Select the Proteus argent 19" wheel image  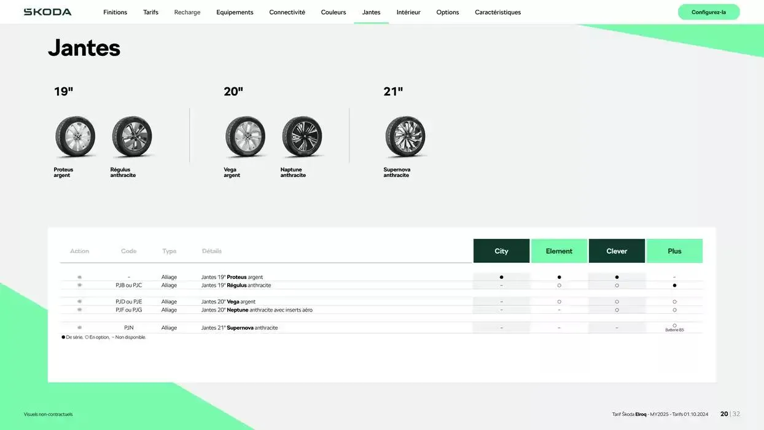[x=75, y=136]
